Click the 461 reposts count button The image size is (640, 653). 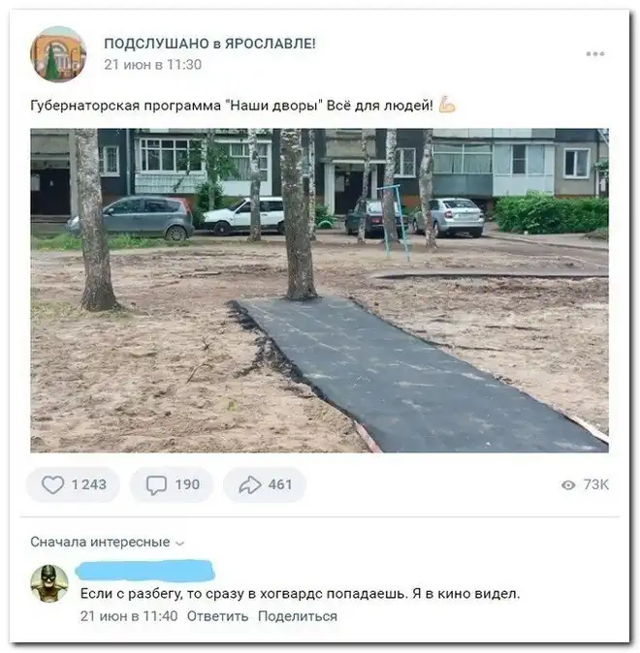(x=265, y=484)
